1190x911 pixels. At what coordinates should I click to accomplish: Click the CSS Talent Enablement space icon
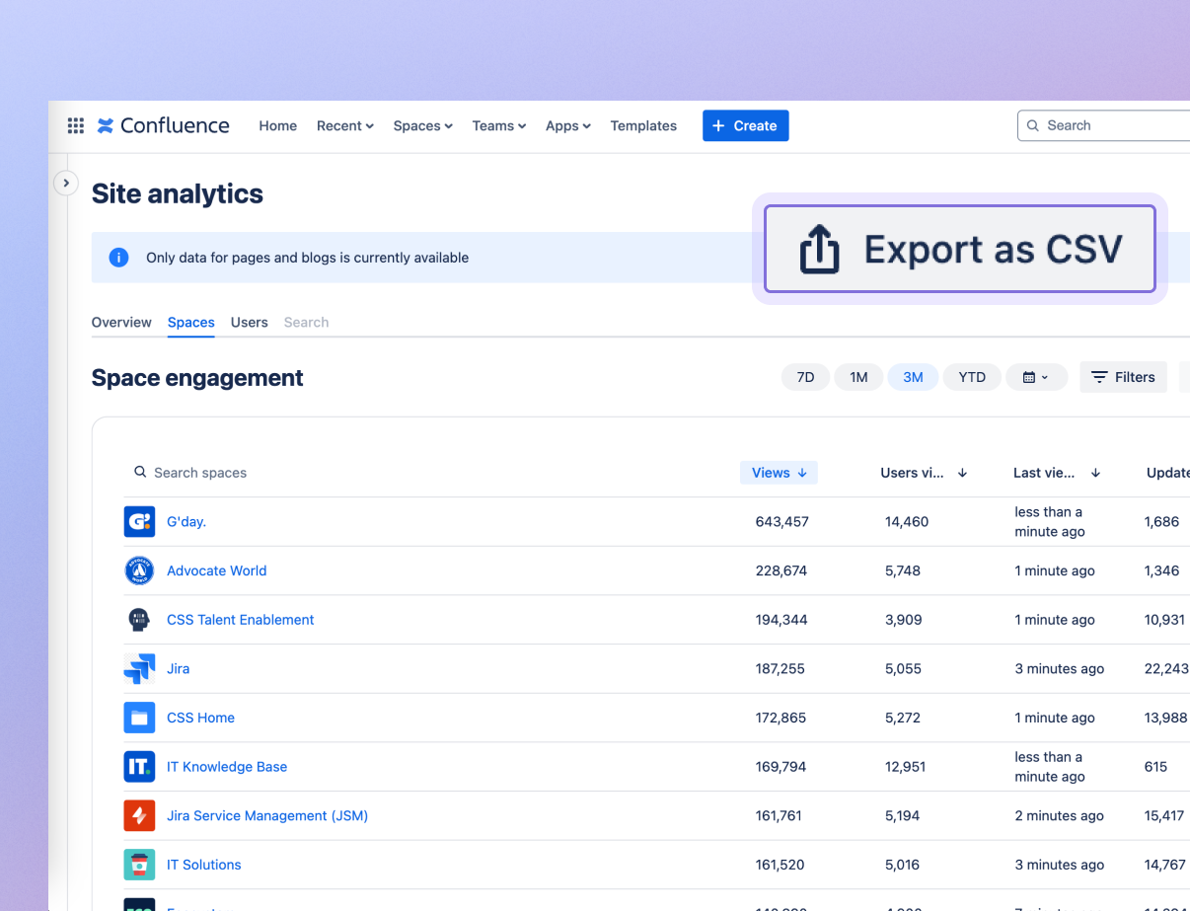click(139, 619)
